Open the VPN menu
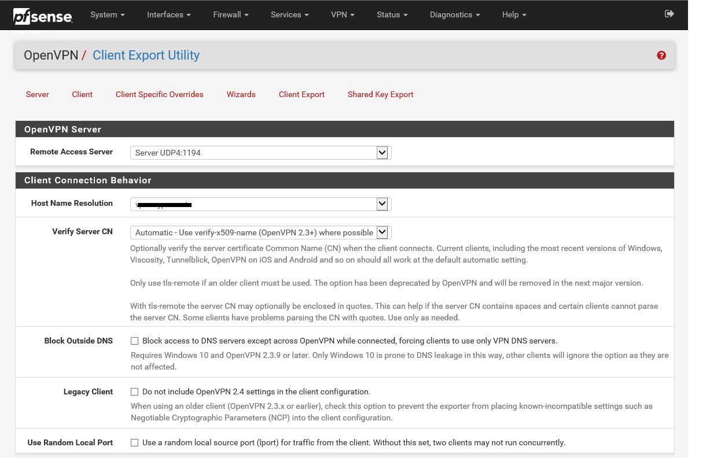Screen dimensions: 721x458 coord(343,14)
